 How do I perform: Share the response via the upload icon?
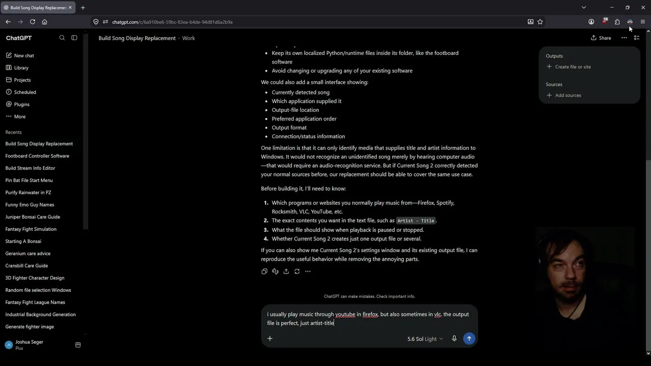tap(286, 271)
